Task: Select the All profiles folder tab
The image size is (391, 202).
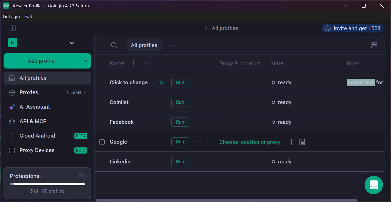Action: click(x=144, y=45)
